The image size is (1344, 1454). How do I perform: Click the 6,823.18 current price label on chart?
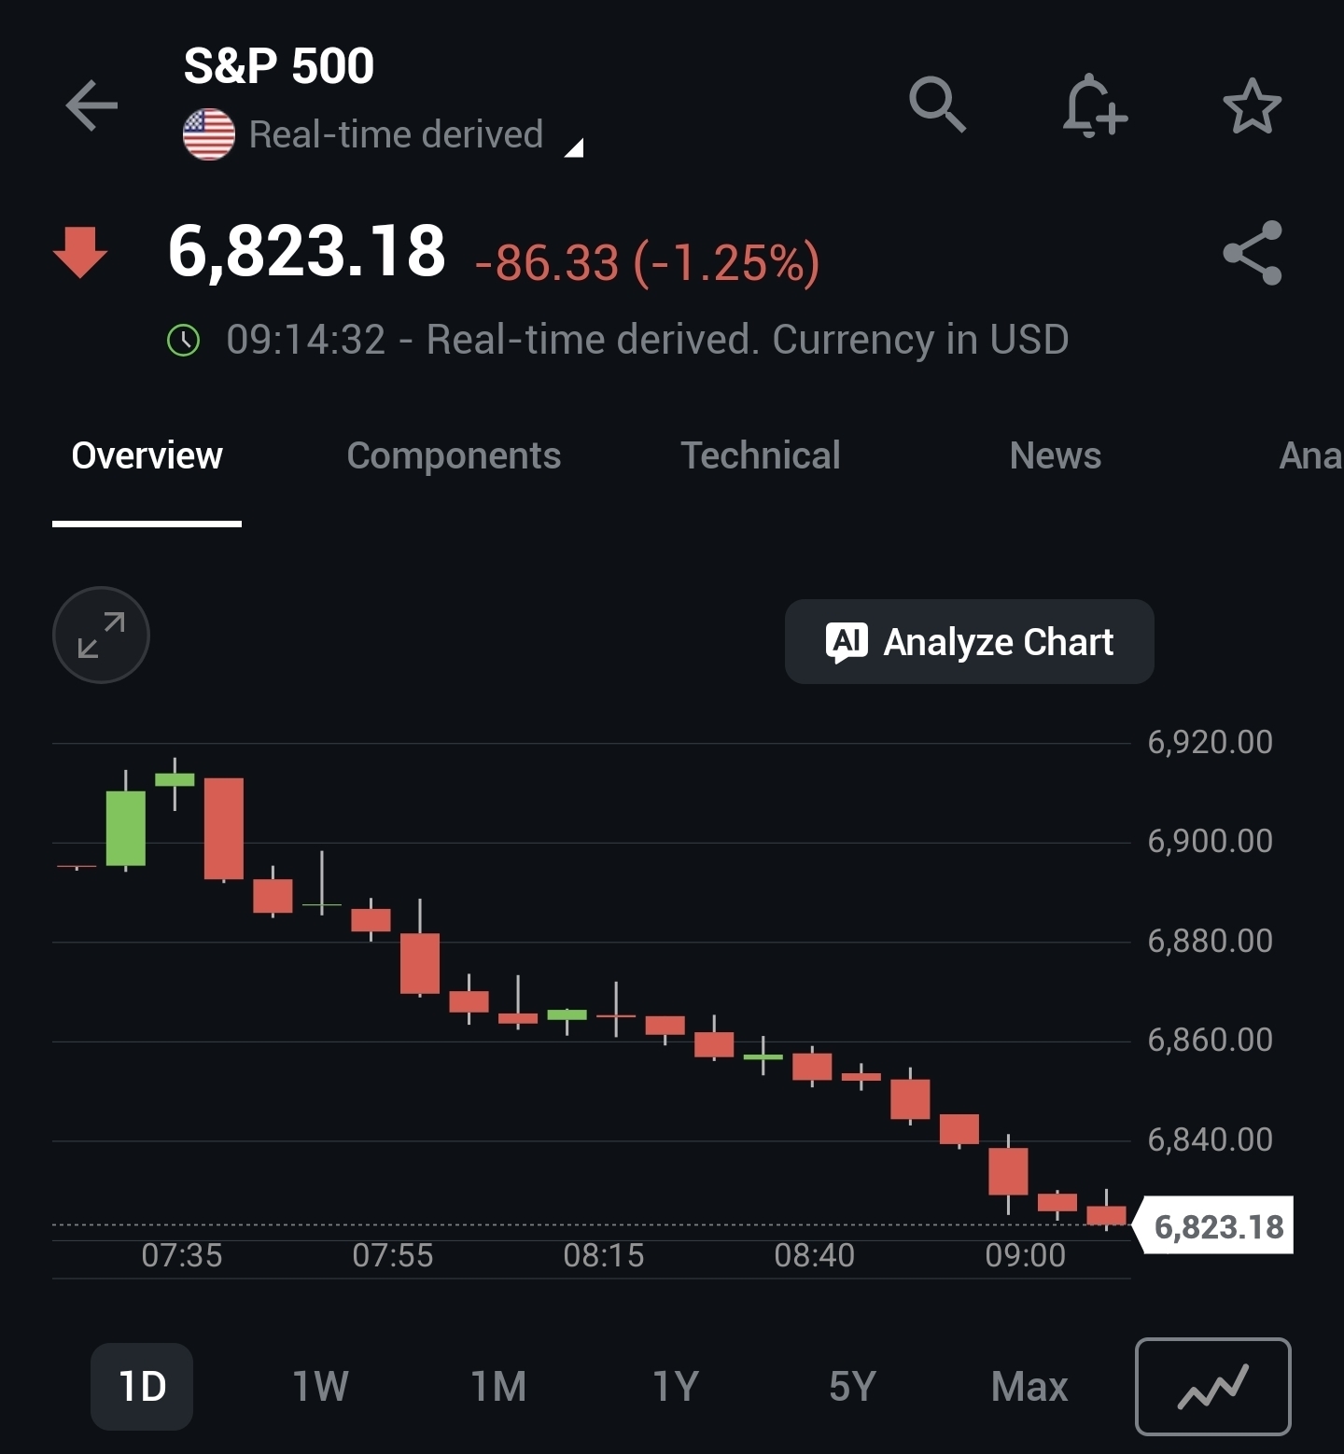(1218, 1226)
